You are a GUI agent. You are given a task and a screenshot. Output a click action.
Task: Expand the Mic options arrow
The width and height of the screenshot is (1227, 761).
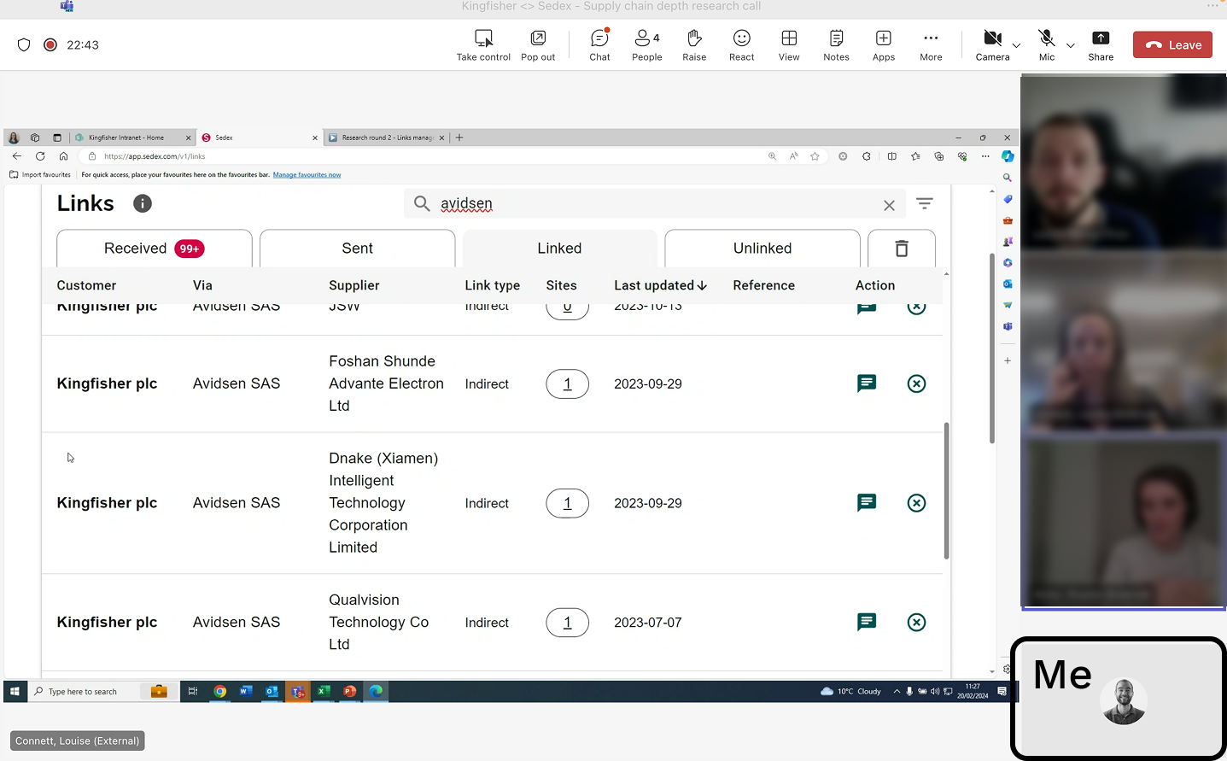point(1071,45)
